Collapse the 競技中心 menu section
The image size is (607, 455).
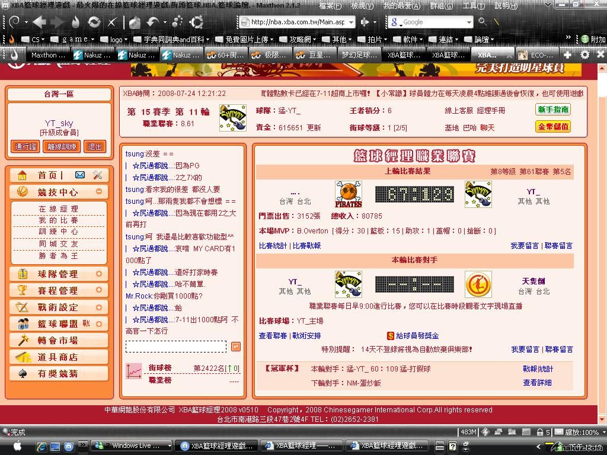point(98,192)
